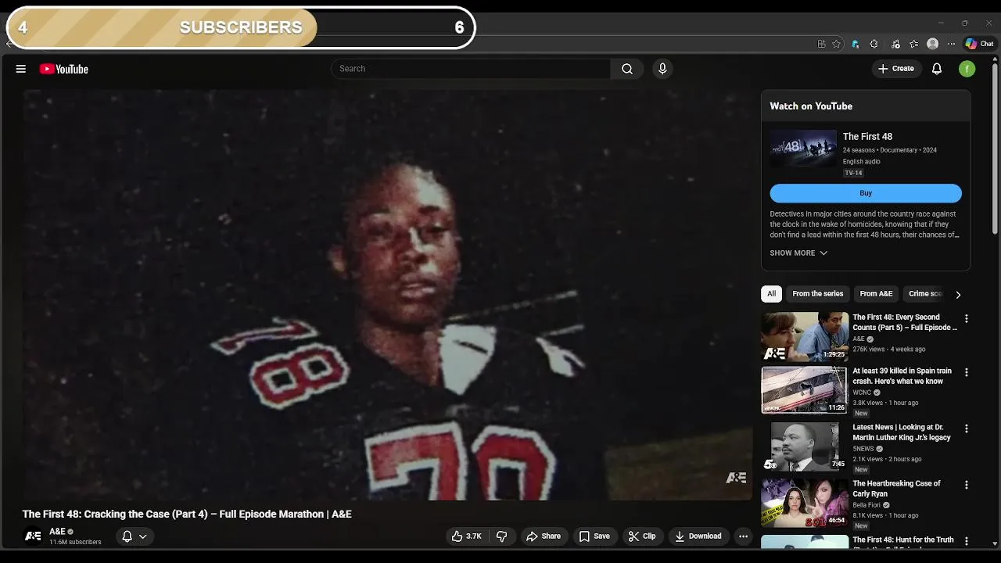The image size is (1001, 563).
Task: Select From A&E filter chip
Action: [876, 294]
